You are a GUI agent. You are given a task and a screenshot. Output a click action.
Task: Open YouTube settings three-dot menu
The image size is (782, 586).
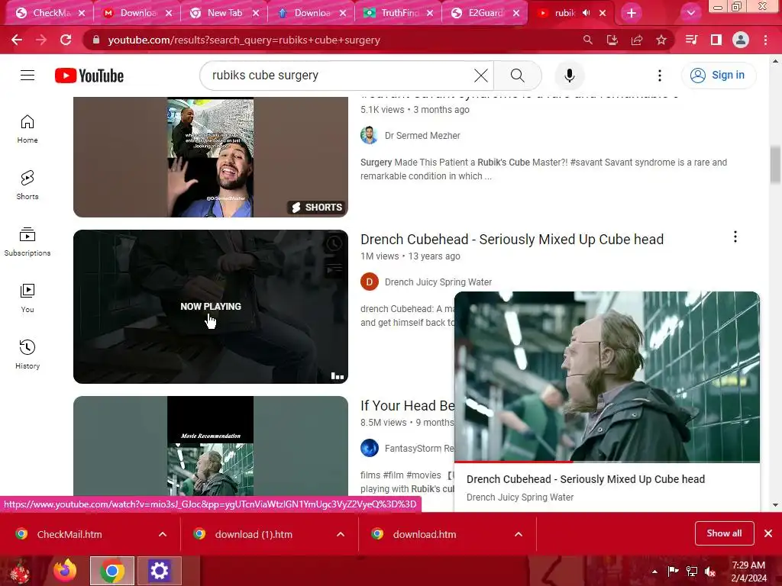pos(659,76)
